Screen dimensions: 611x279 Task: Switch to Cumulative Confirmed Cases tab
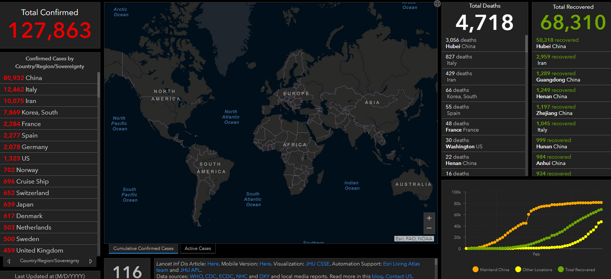click(x=143, y=248)
